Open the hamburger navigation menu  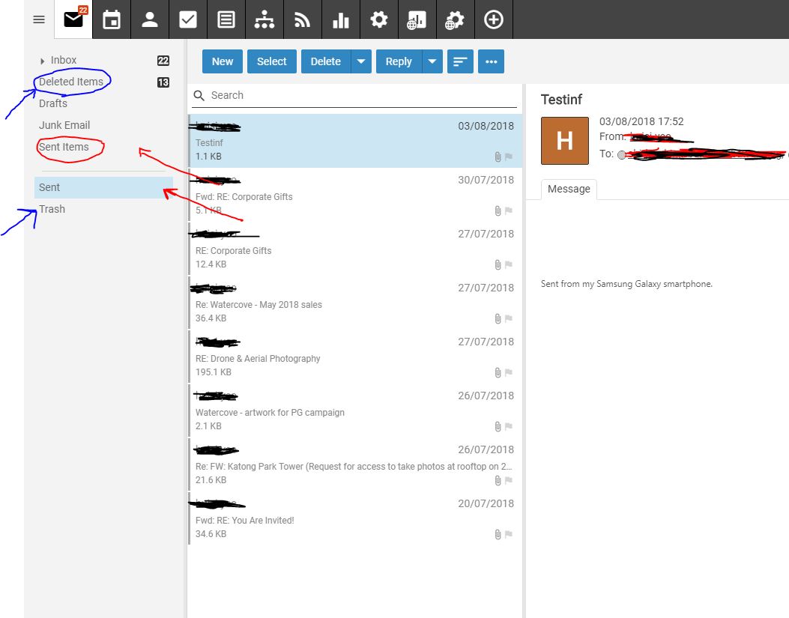(x=39, y=19)
